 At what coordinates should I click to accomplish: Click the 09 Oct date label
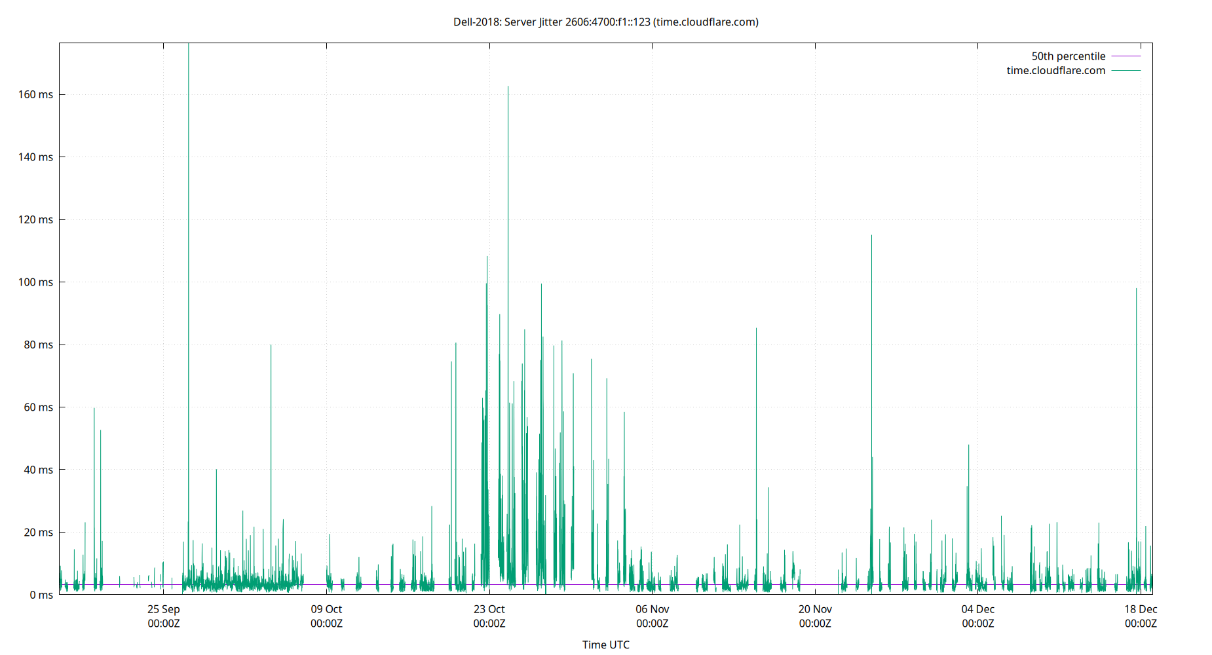(x=326, y=609)
